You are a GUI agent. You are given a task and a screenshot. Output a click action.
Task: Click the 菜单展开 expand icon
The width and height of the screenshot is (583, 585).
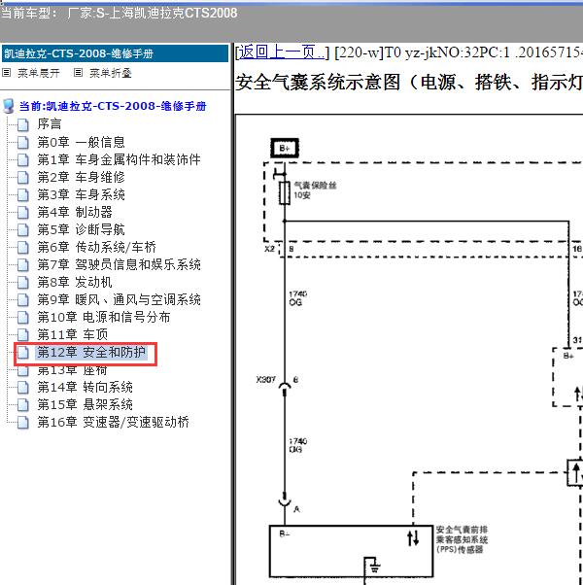tap(7, 72)
